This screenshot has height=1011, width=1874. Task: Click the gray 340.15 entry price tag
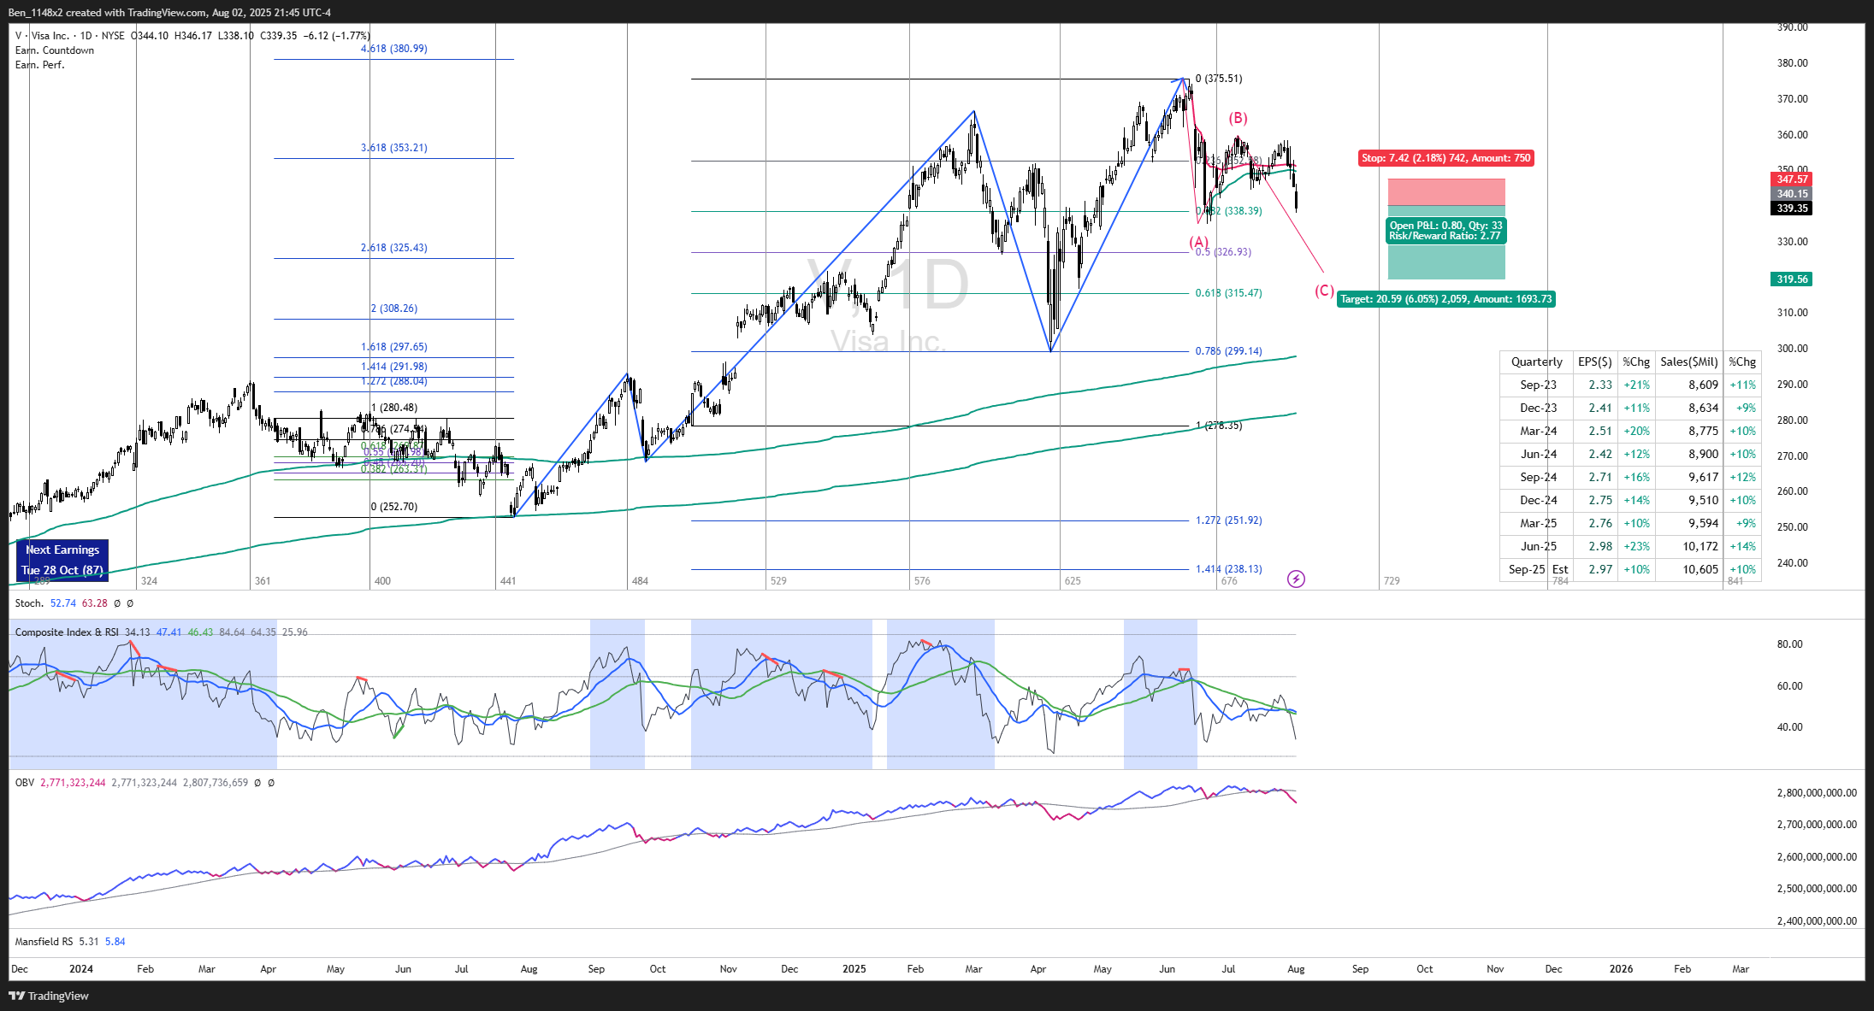pos(1791,194)
